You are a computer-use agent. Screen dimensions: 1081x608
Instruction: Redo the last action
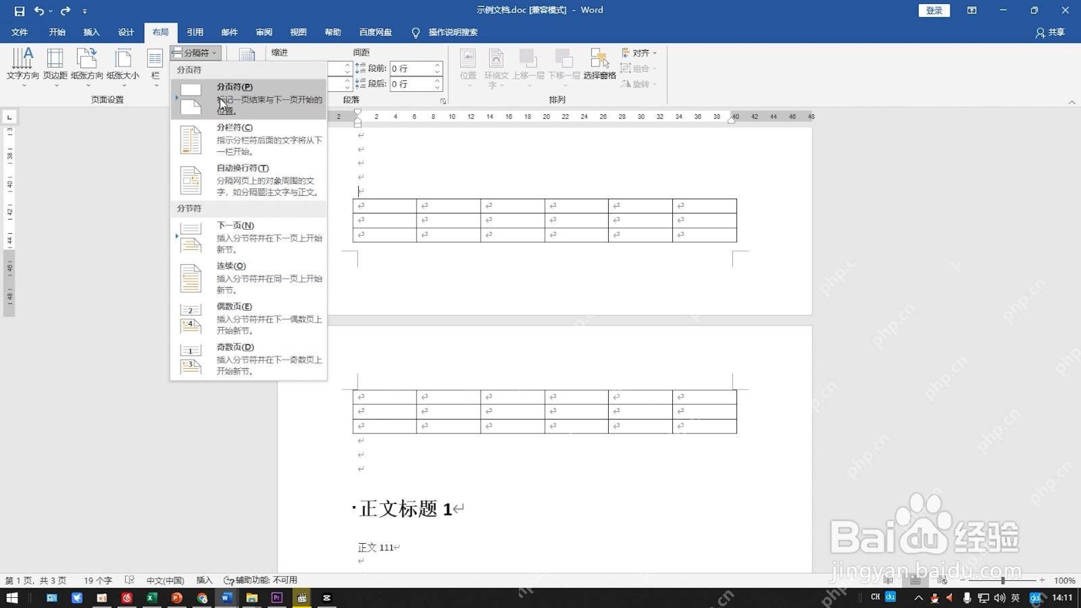point(65,11)
